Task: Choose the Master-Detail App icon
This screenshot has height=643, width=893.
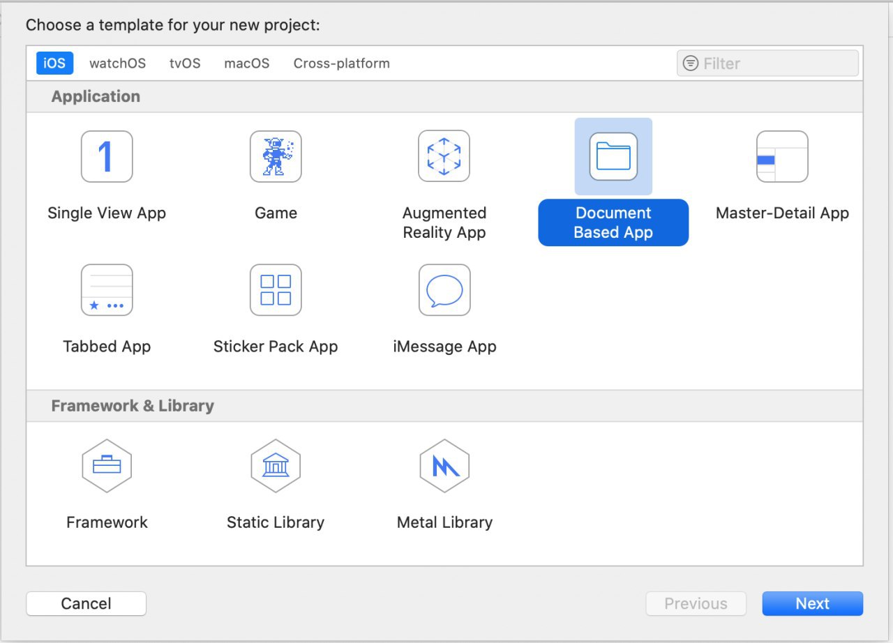Action: click(782, 156)
